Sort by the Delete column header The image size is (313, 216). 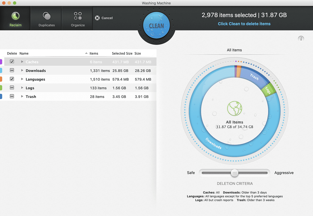pos(12,53)
